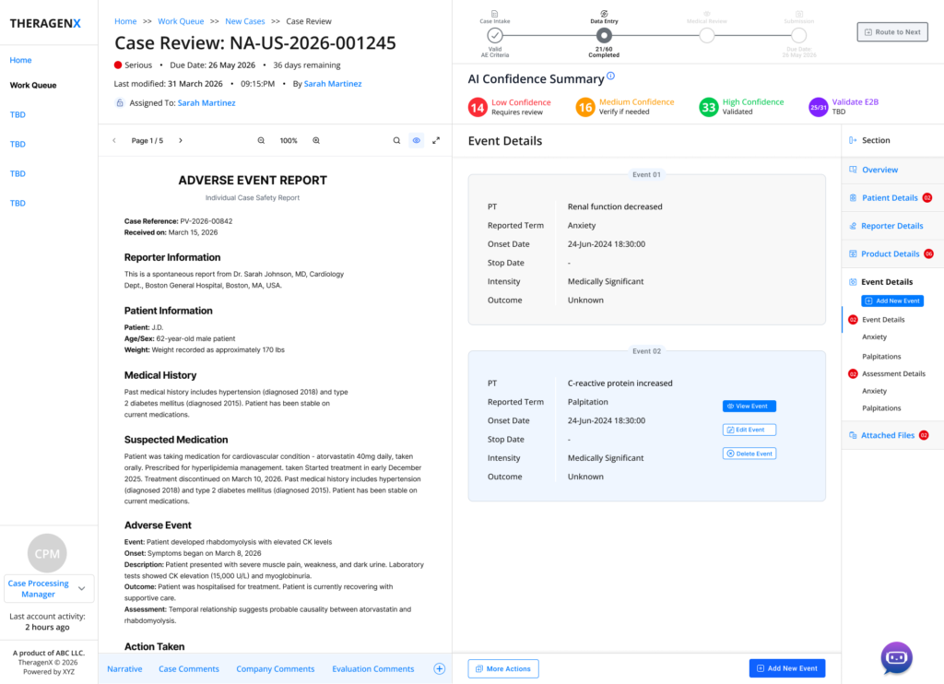
Task: Select Event Details sub-item with 02 badge
Action: coord(882,320)
